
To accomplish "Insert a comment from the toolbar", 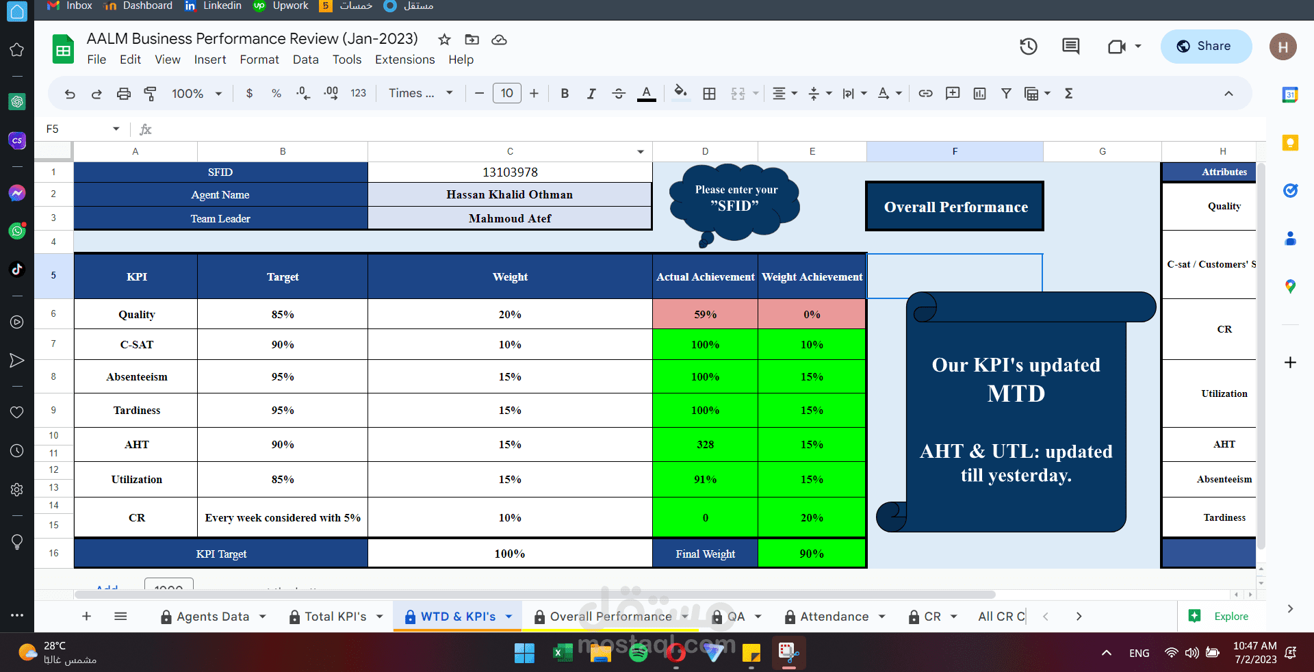I will (953, 94).
